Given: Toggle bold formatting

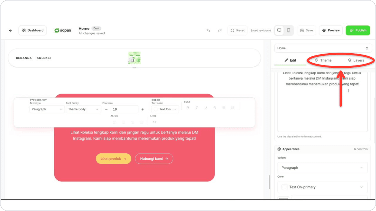Looking at the screenshot, I should point(188,108).
